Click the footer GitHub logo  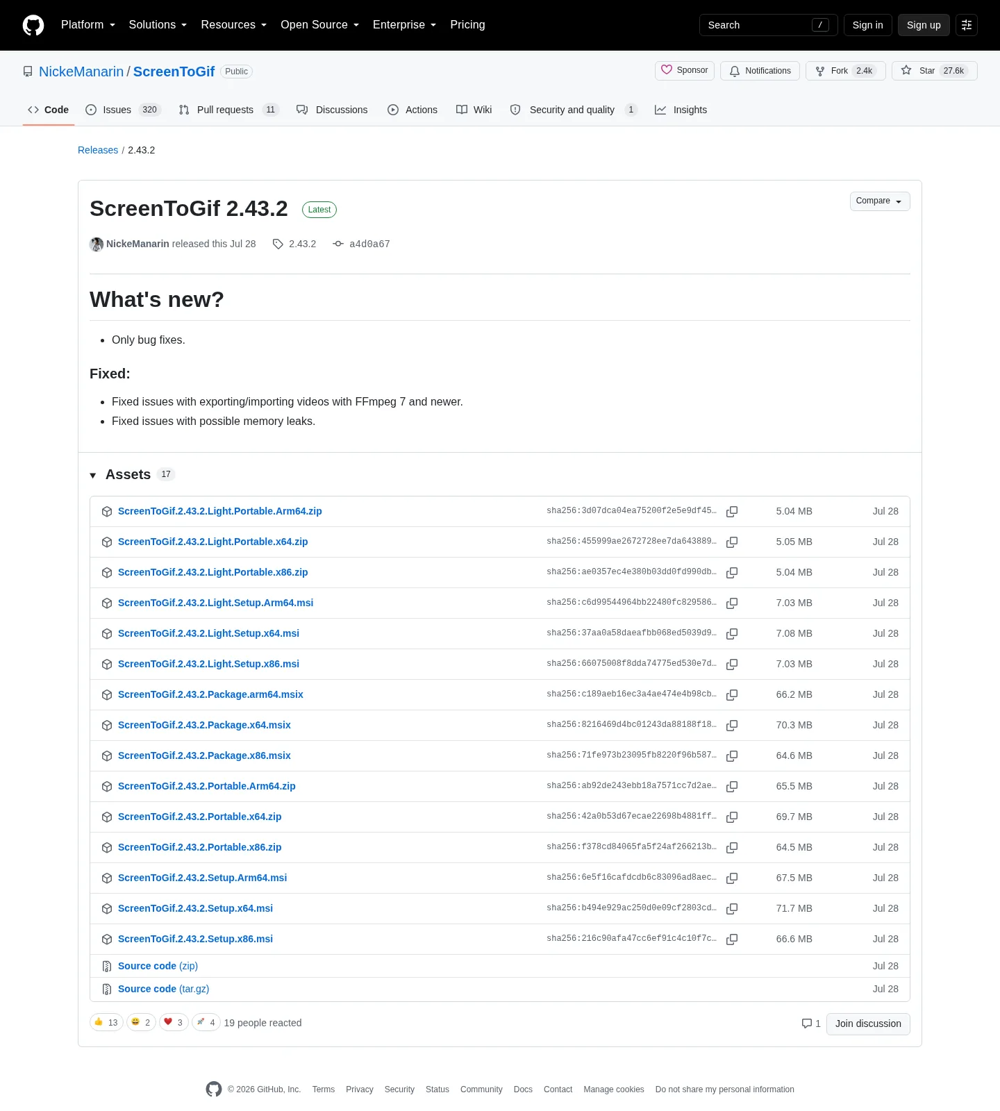tap(214, 1089)
